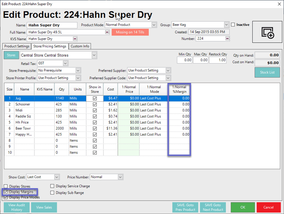This screenshot has width=284, height=214.
Task: Click the arrow icon beside Full Name field
Action: [x=107, y=32]
